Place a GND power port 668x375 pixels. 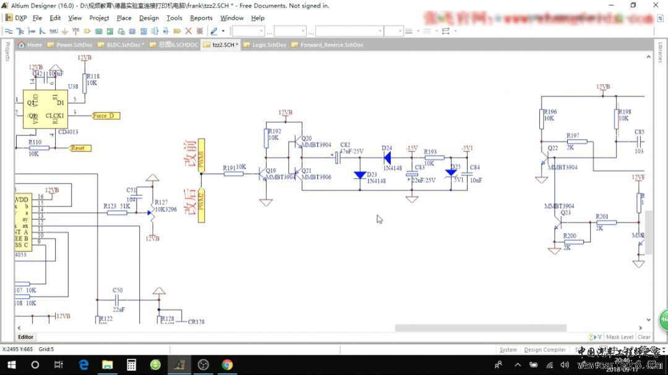pos(65,31)
